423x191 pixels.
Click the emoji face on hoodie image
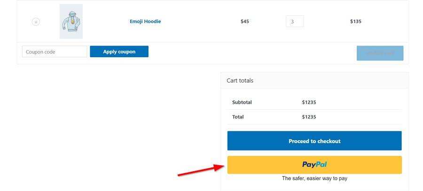pyautogui.click(x=71, y=22)
